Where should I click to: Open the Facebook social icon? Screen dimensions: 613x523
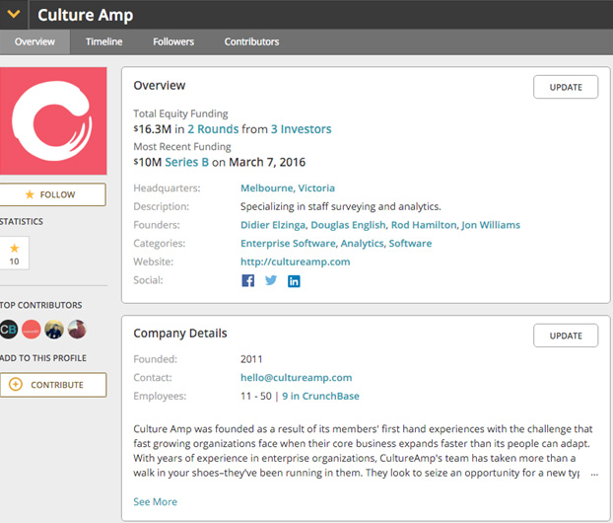pyautogui.click(x=247, y=280)
